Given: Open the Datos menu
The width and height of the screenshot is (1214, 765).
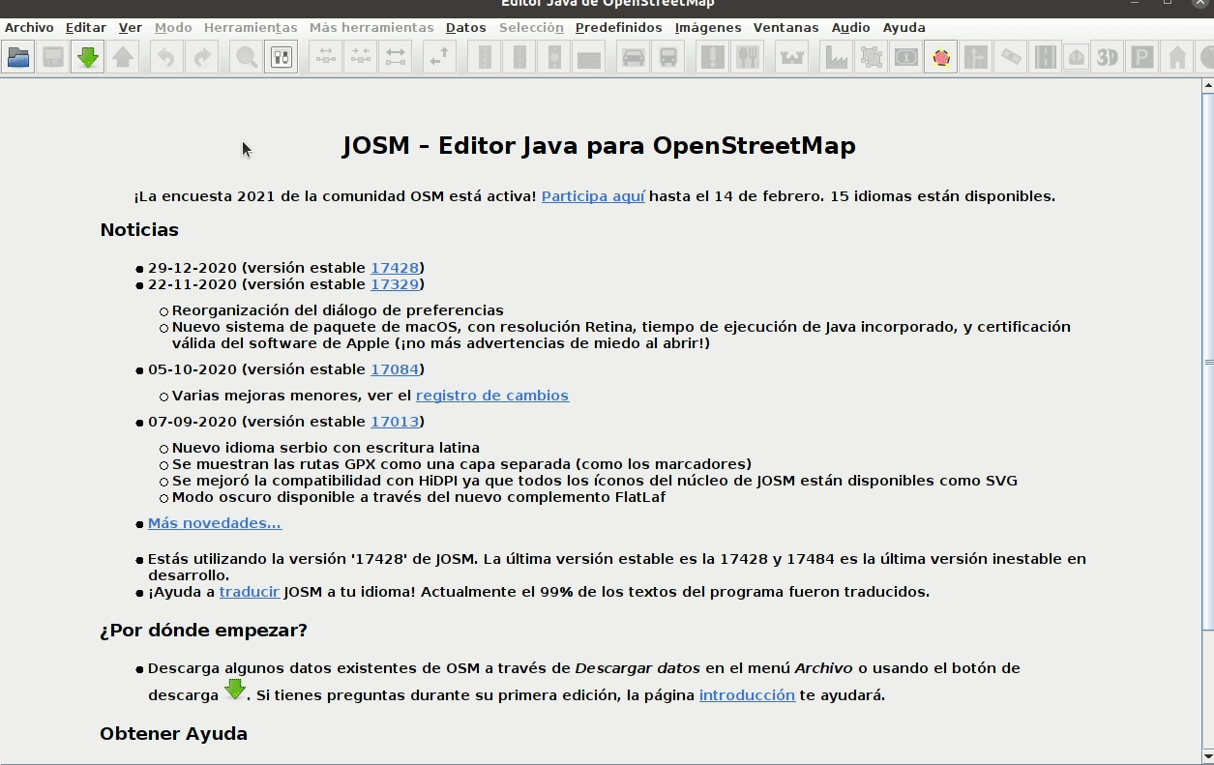Looking at the screenshot, I should point(466,27).
